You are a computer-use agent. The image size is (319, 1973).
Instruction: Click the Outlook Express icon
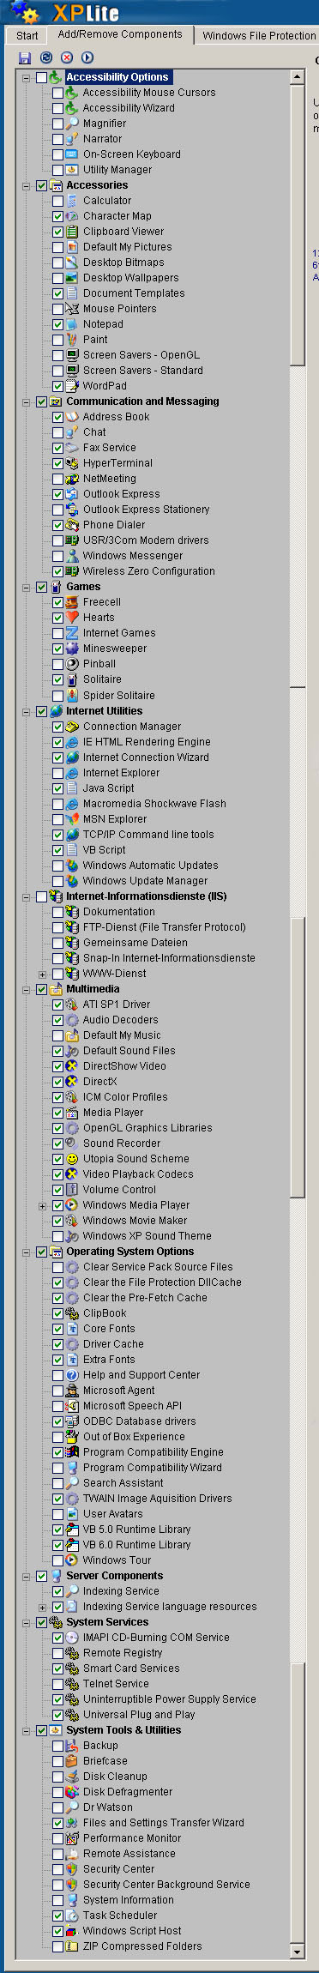tap(73, 494)
